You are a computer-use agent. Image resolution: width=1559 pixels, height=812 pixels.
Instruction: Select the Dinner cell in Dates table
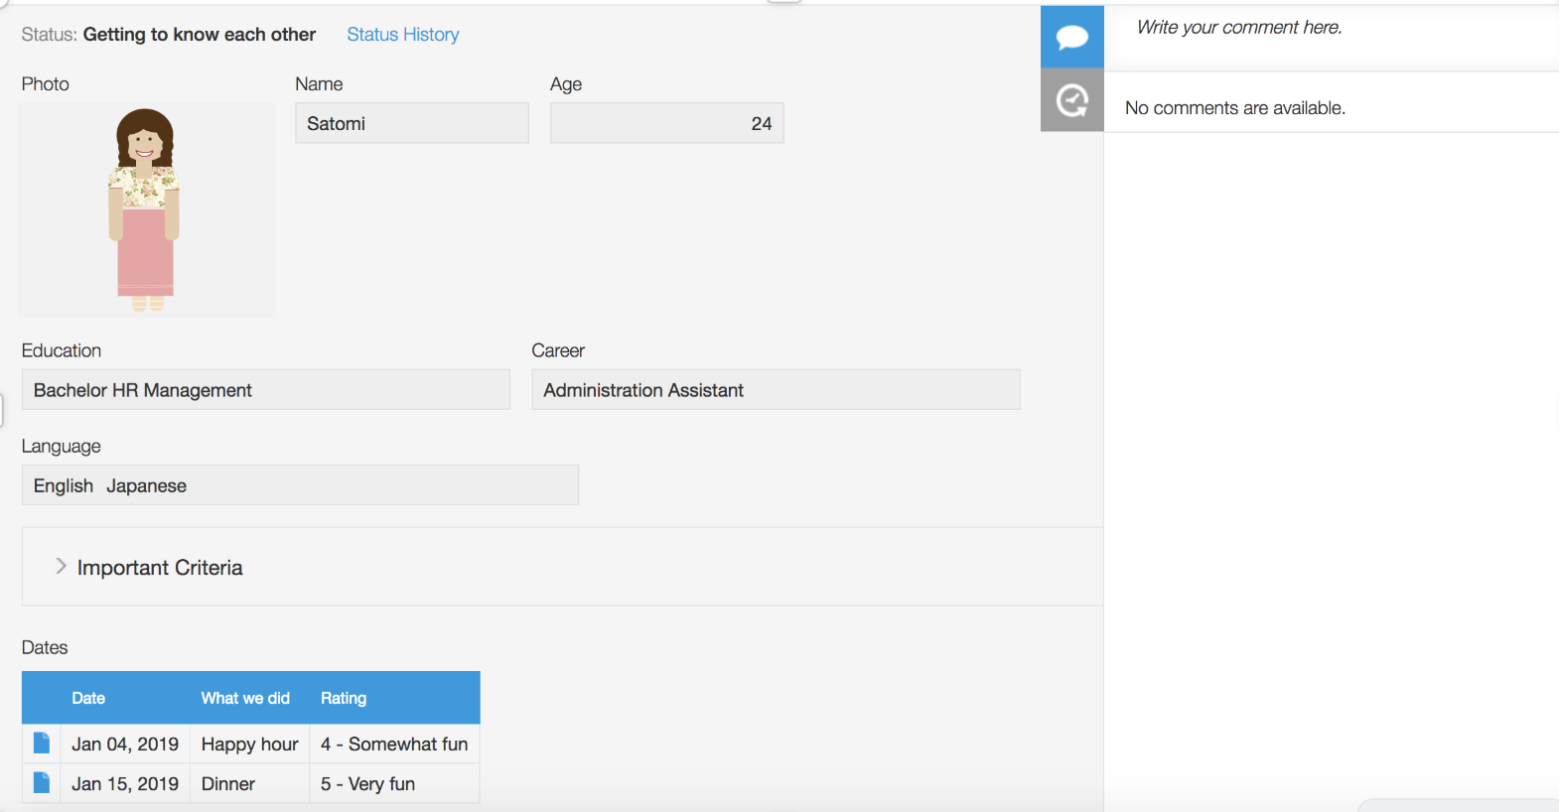point(228,784)
